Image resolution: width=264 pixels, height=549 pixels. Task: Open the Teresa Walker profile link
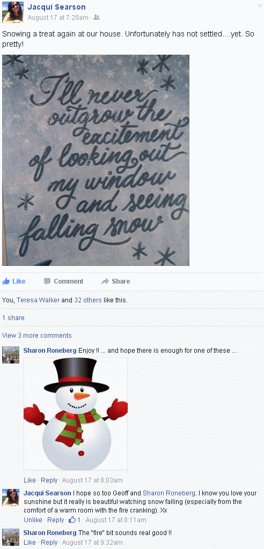coord(38,300)
